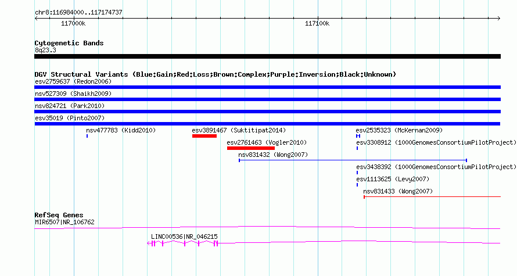
Task: Click the 8q23.3 black cytogenetic band
Action: 267,56
